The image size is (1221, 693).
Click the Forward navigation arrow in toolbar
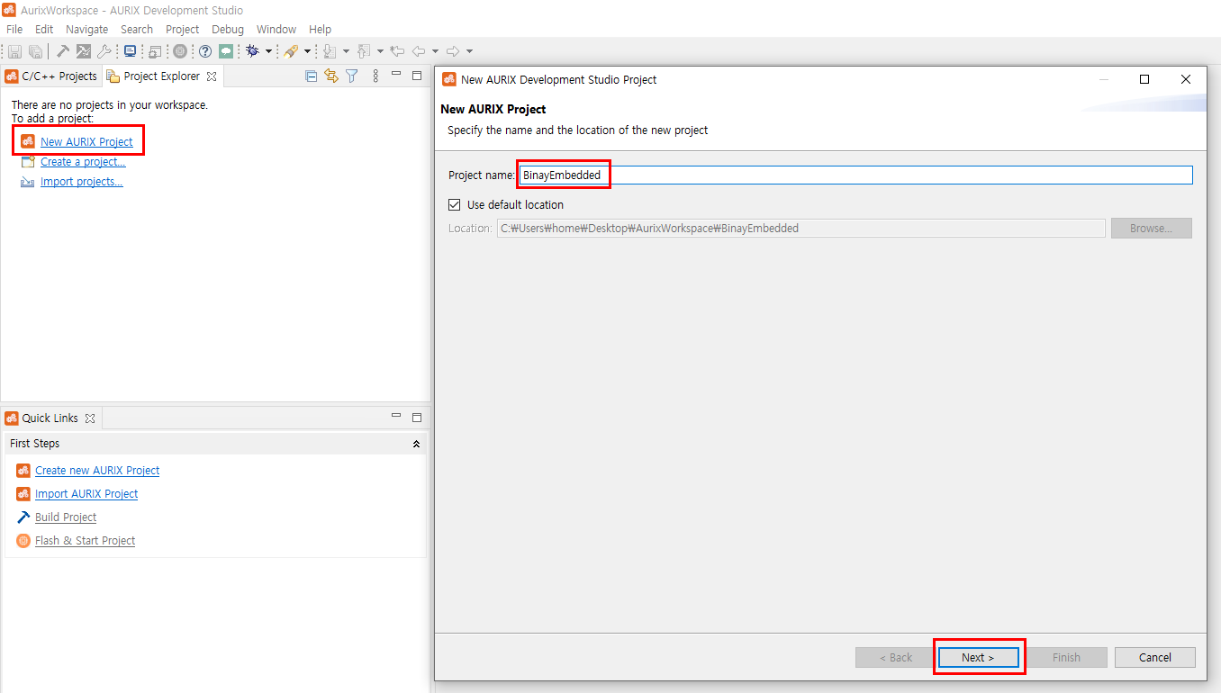453,51
